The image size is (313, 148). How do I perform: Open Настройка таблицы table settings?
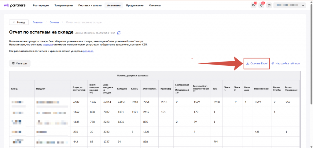(x=285, y=63)
